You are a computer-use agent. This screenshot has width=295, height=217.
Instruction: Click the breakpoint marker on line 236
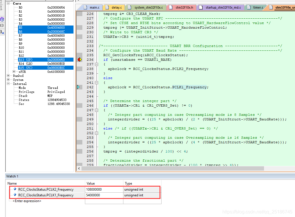pos(79,60)
